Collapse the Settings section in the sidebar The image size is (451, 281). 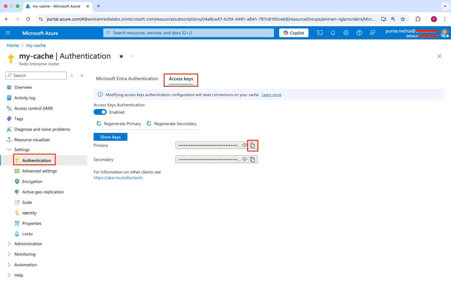(9, 149)
